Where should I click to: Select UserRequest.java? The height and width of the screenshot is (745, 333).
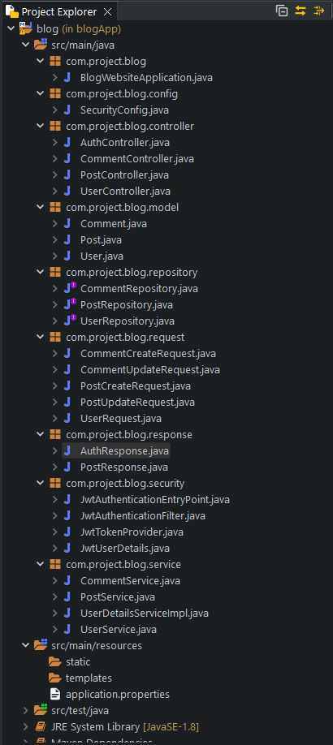121,419
